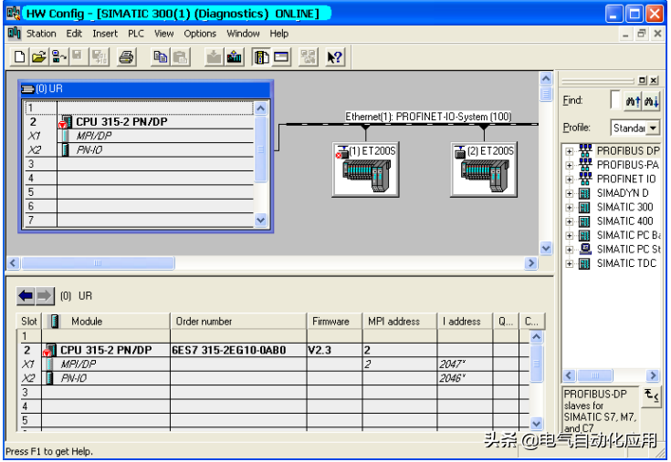Click the back navigation arrow button
The height and width of the screenshot is (462, 671).
click(x=26, y=296)
